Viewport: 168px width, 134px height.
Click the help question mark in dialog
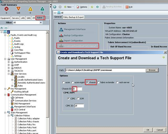164,57
